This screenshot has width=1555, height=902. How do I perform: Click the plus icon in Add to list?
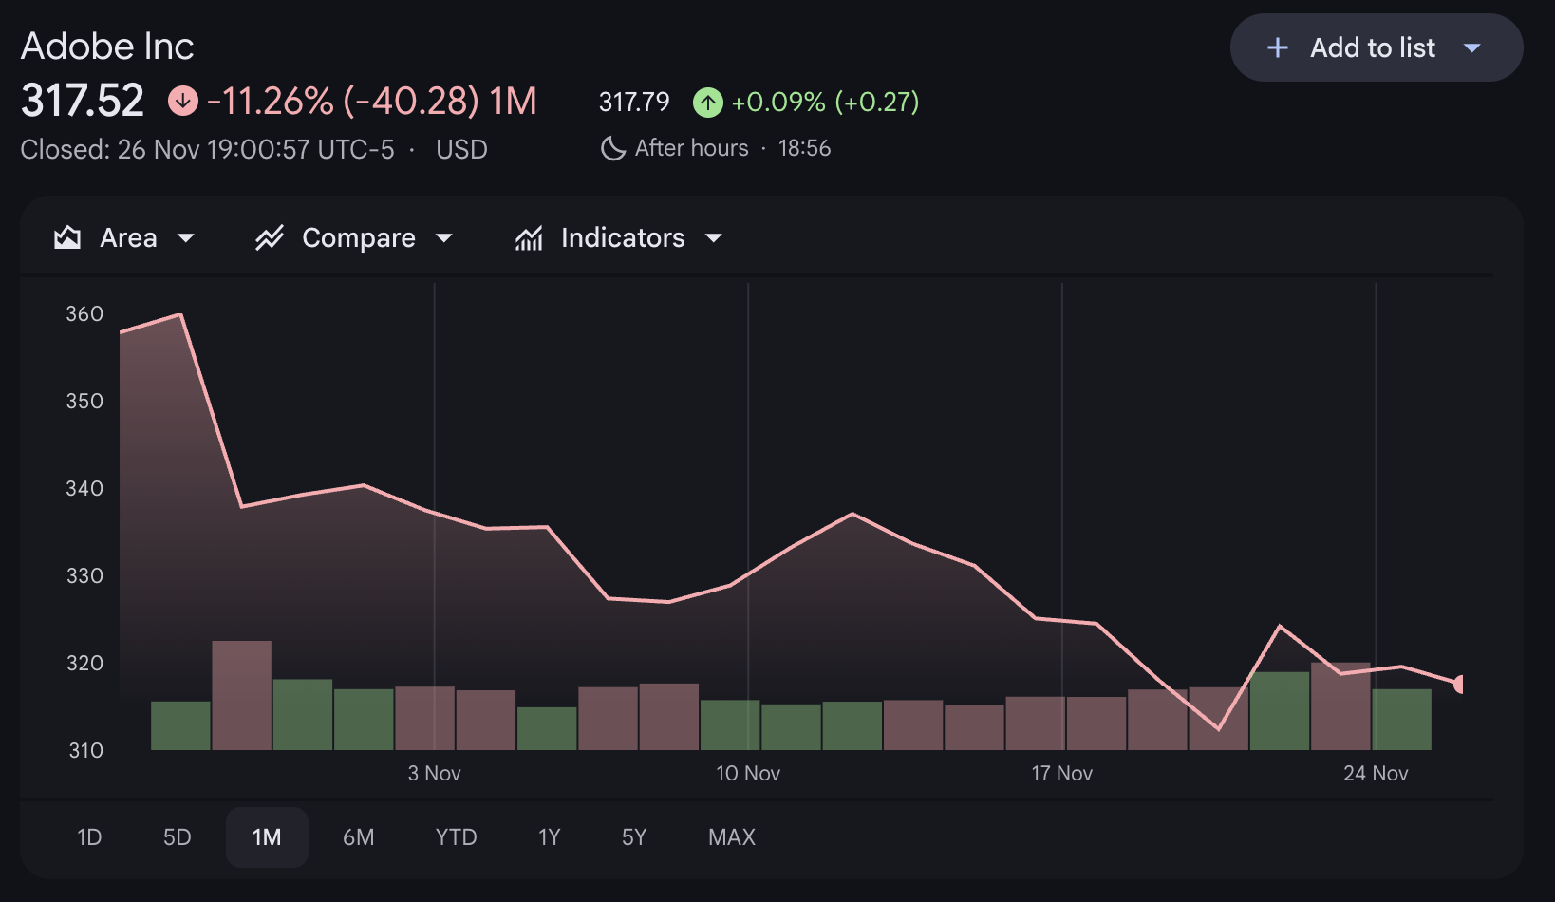coord(1278,47)
